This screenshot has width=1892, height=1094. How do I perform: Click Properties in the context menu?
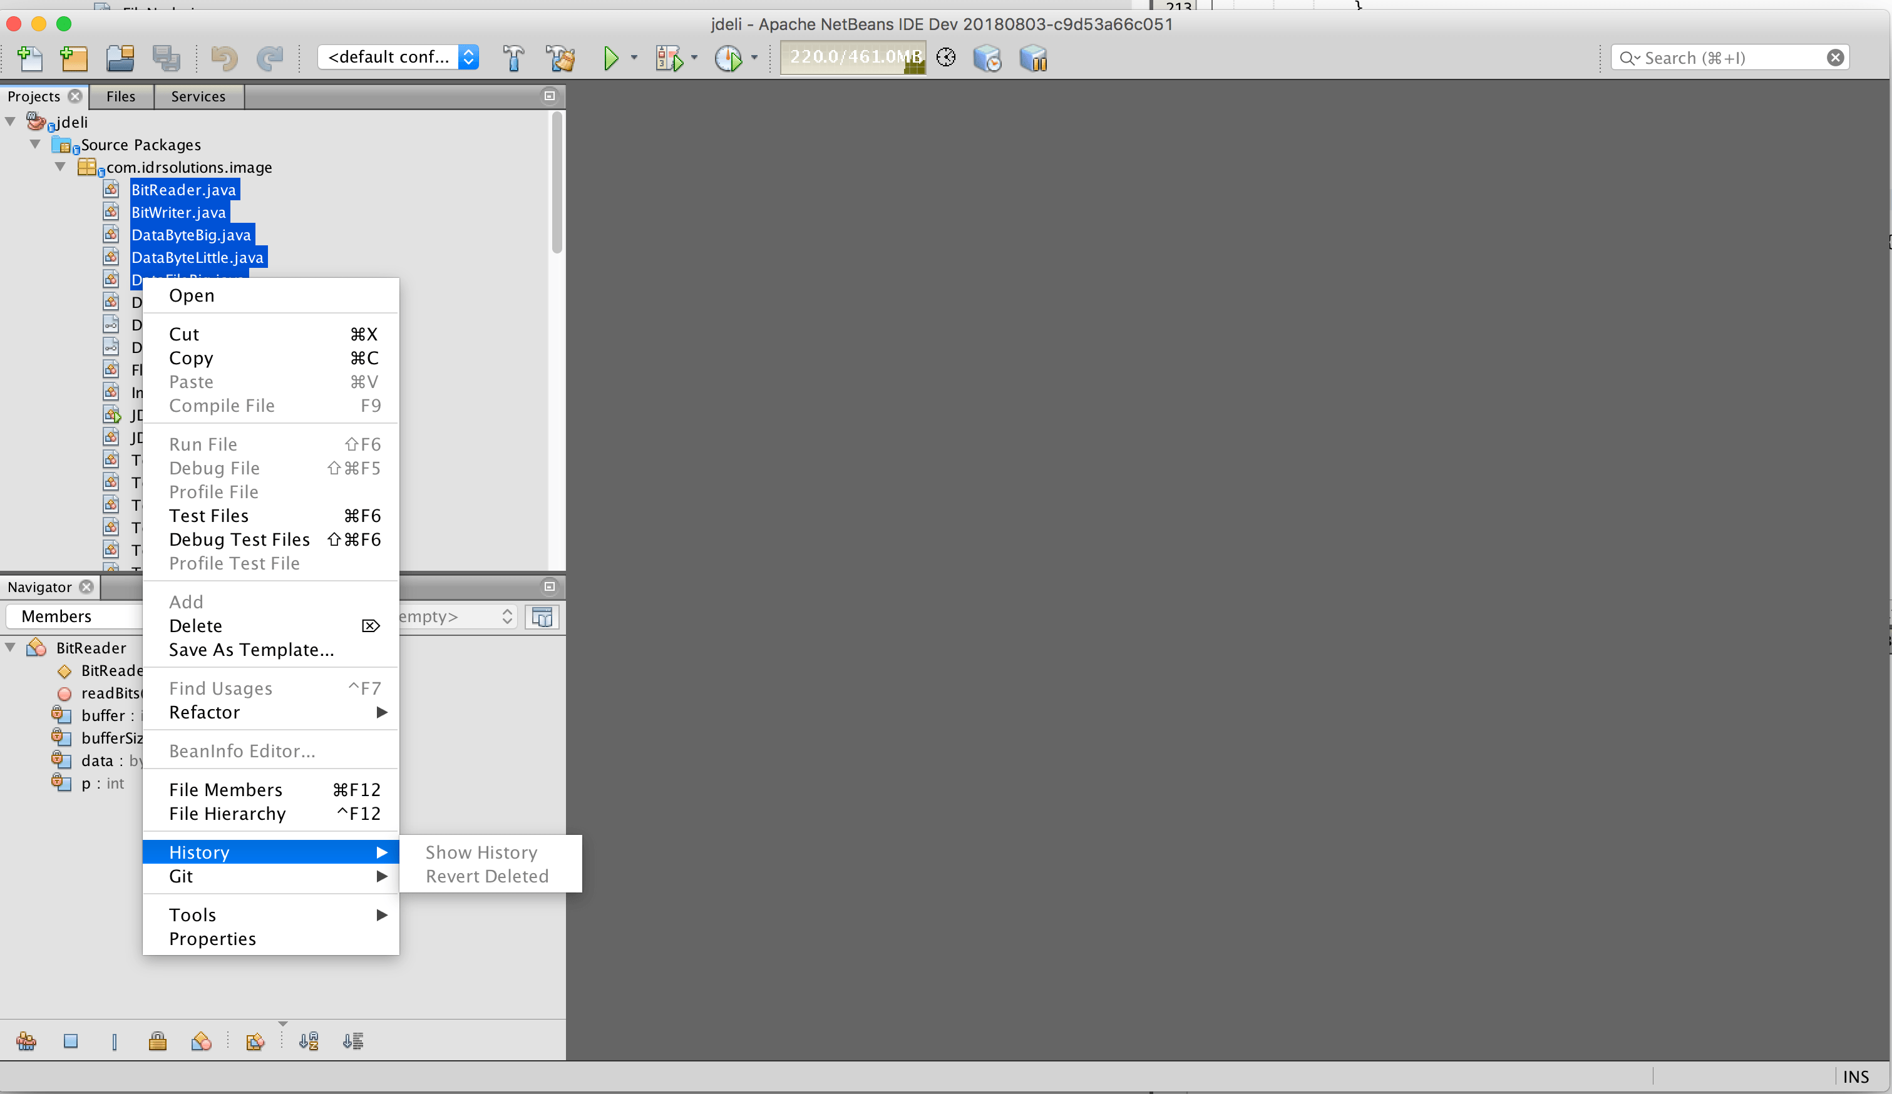[x=212, y=939]
